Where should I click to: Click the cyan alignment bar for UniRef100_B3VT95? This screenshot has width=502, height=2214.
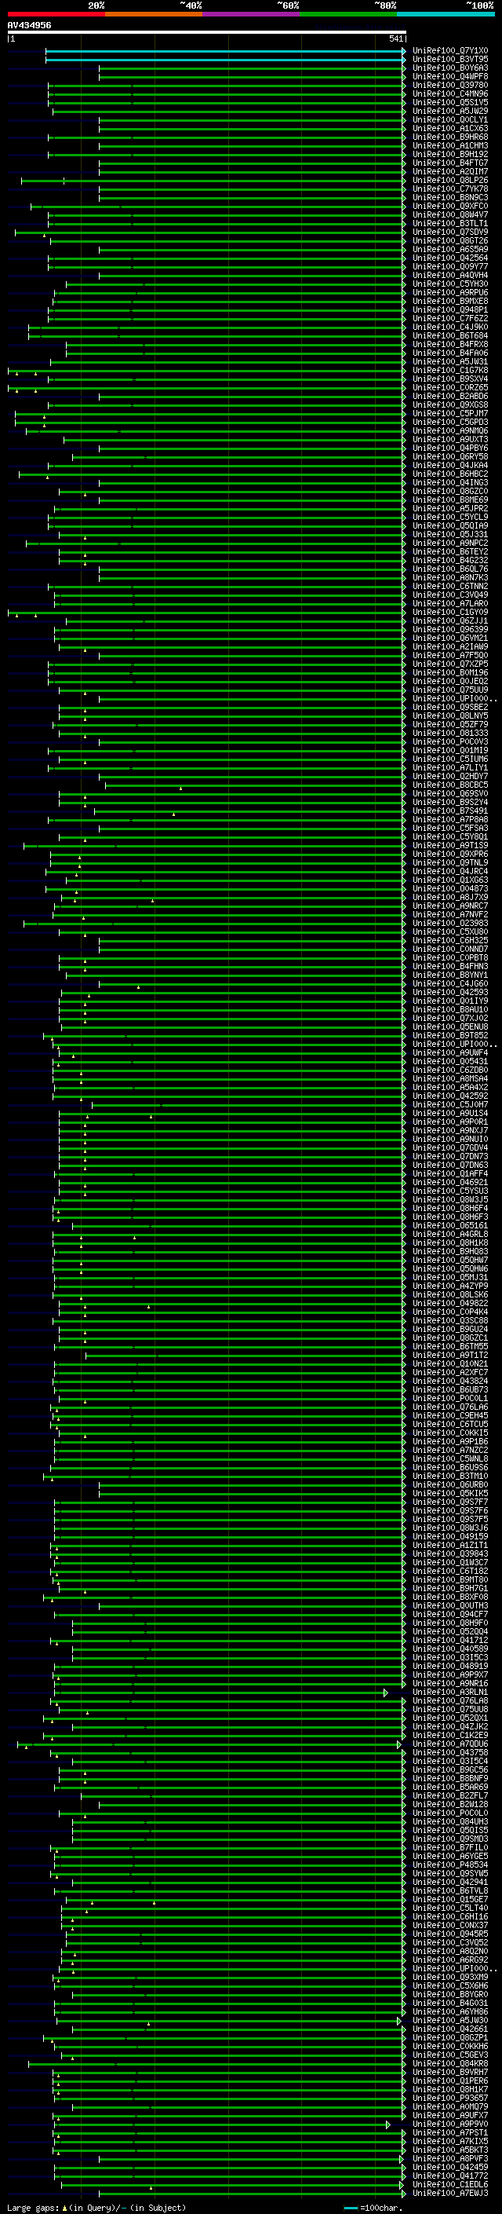tap(224, 60)
